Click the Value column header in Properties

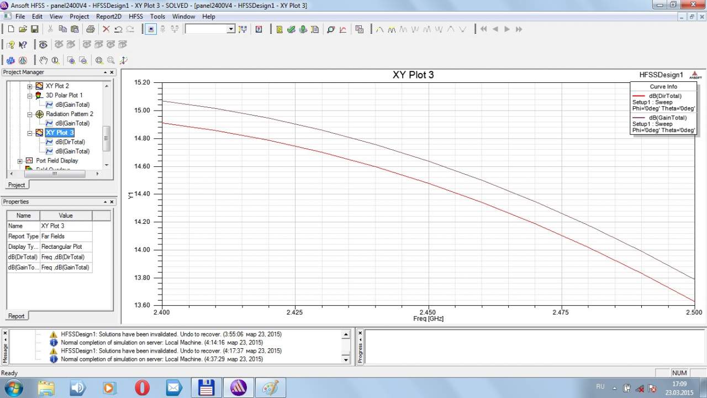(x=66, y=216)
